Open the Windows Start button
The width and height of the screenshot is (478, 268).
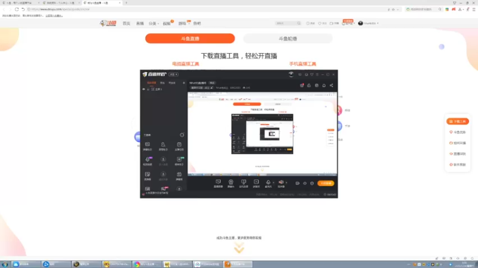(x=5, y=264)
